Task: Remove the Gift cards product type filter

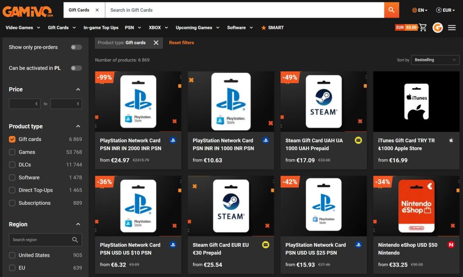Action: coord(156,42)
